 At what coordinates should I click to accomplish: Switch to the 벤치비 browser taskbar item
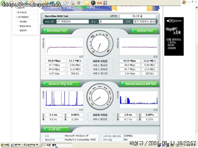25,145
